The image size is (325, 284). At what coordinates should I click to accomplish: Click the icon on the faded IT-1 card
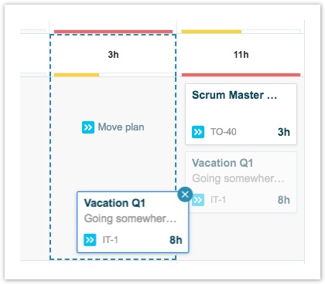coord(198,200)
